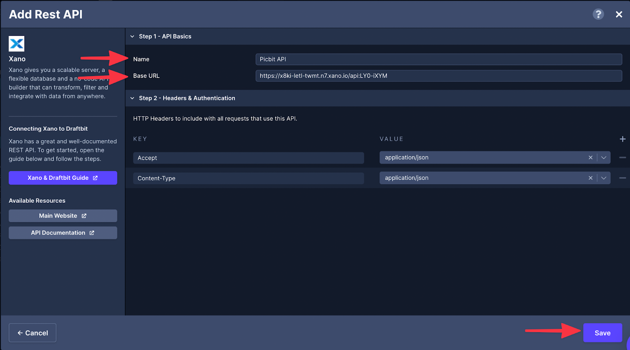Viewport: 630px width, 350px height.
Task: Open the Xano & Draftbit Guide
Action: [x=63, y=178]
